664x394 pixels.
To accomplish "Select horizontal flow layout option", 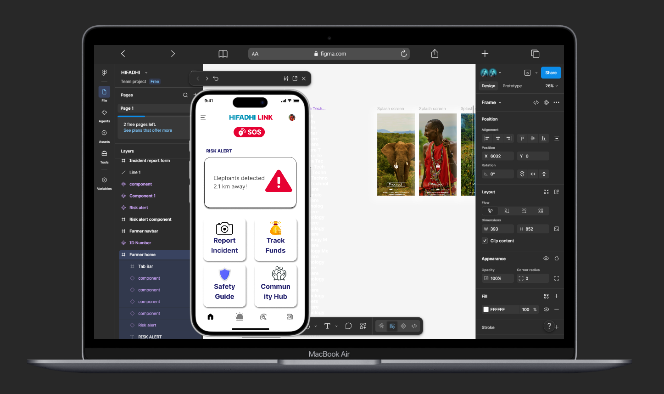I will (524, 211).
